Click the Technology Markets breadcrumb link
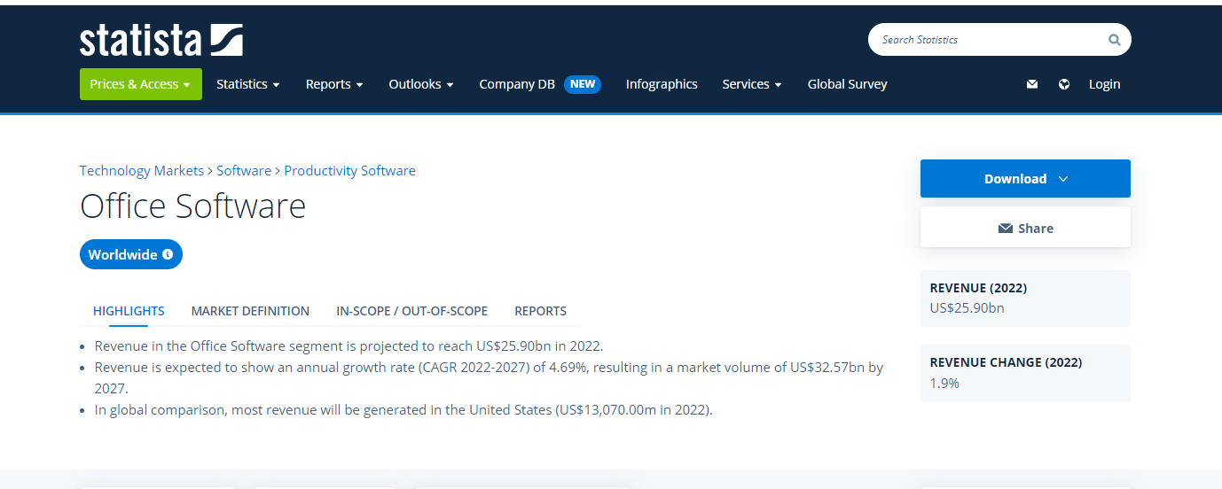Image resolution: width=1222 pixels, height=489 pixels. [141, 171]
